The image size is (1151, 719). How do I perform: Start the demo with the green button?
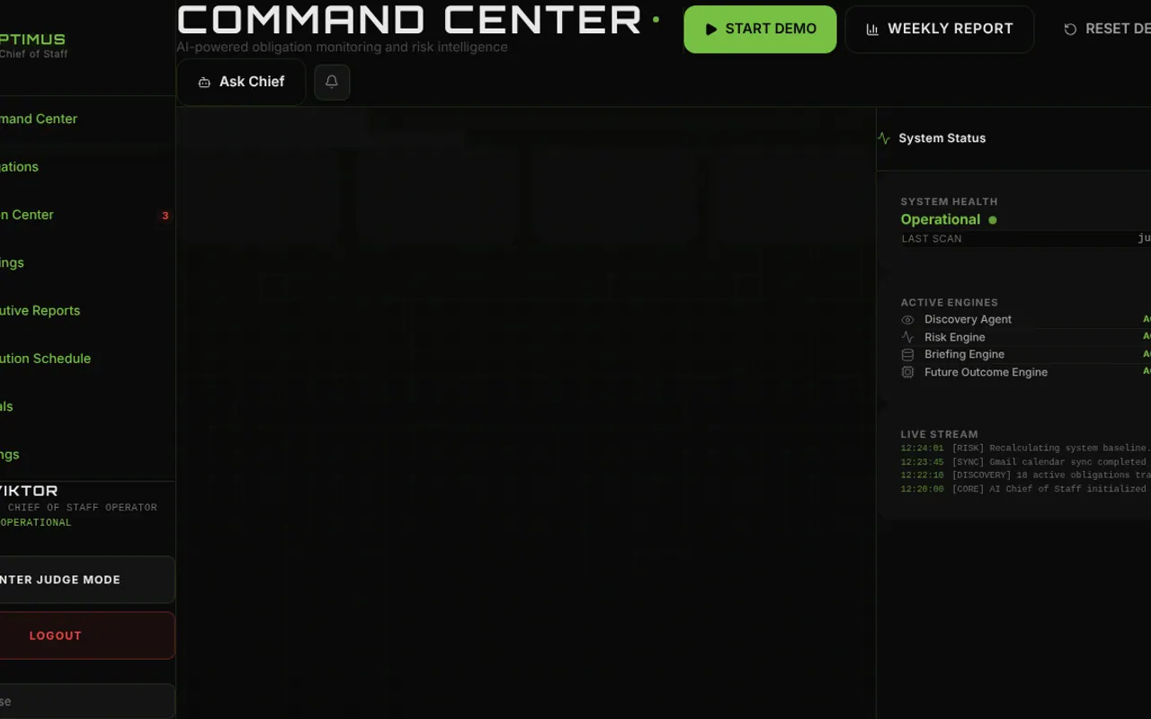click(x=760, y=30)
